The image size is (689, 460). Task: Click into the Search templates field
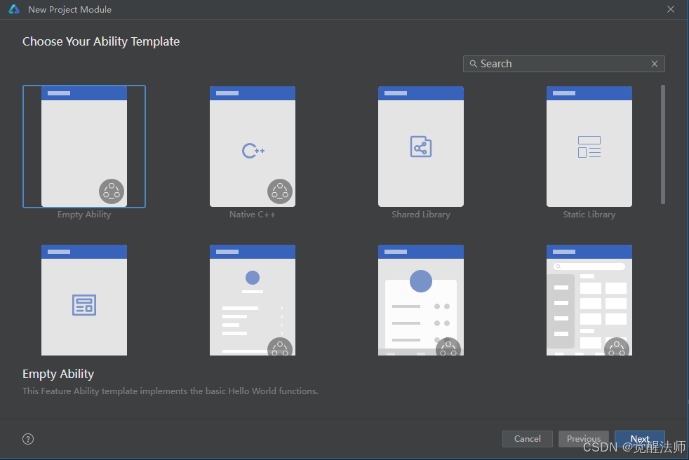pyautogui.click(x=564, y=64)
